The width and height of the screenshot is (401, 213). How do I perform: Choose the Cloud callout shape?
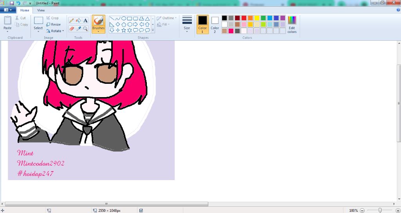point(147,30)
